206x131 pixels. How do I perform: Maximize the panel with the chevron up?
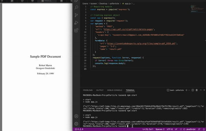point(201,90)
